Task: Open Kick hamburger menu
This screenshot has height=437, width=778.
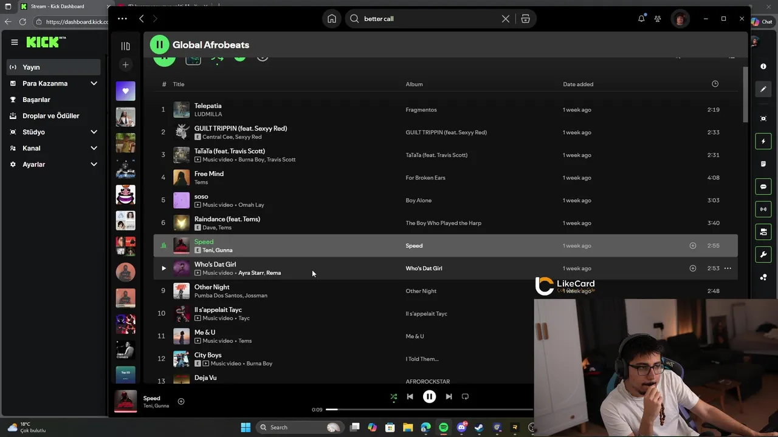Action: [x=15, y=42]
